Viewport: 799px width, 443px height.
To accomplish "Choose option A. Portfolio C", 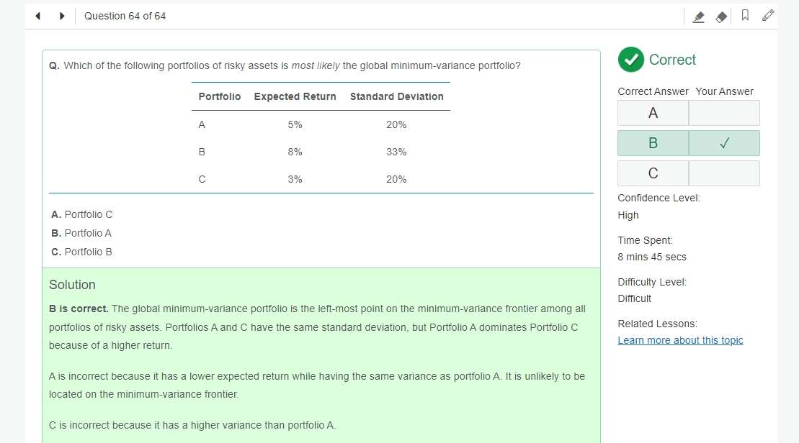I will 81,214.
